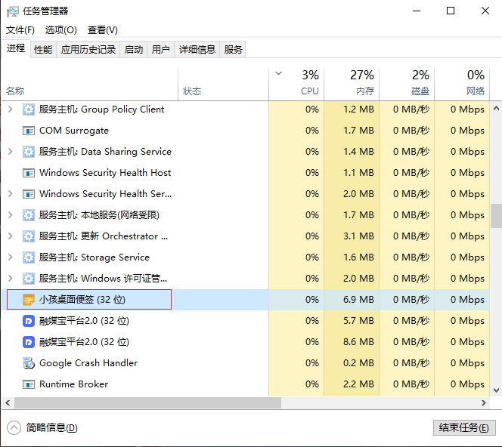Click the COM Surrogate process icon
This screenshot has height=447, width=502.
coord(29,131)
